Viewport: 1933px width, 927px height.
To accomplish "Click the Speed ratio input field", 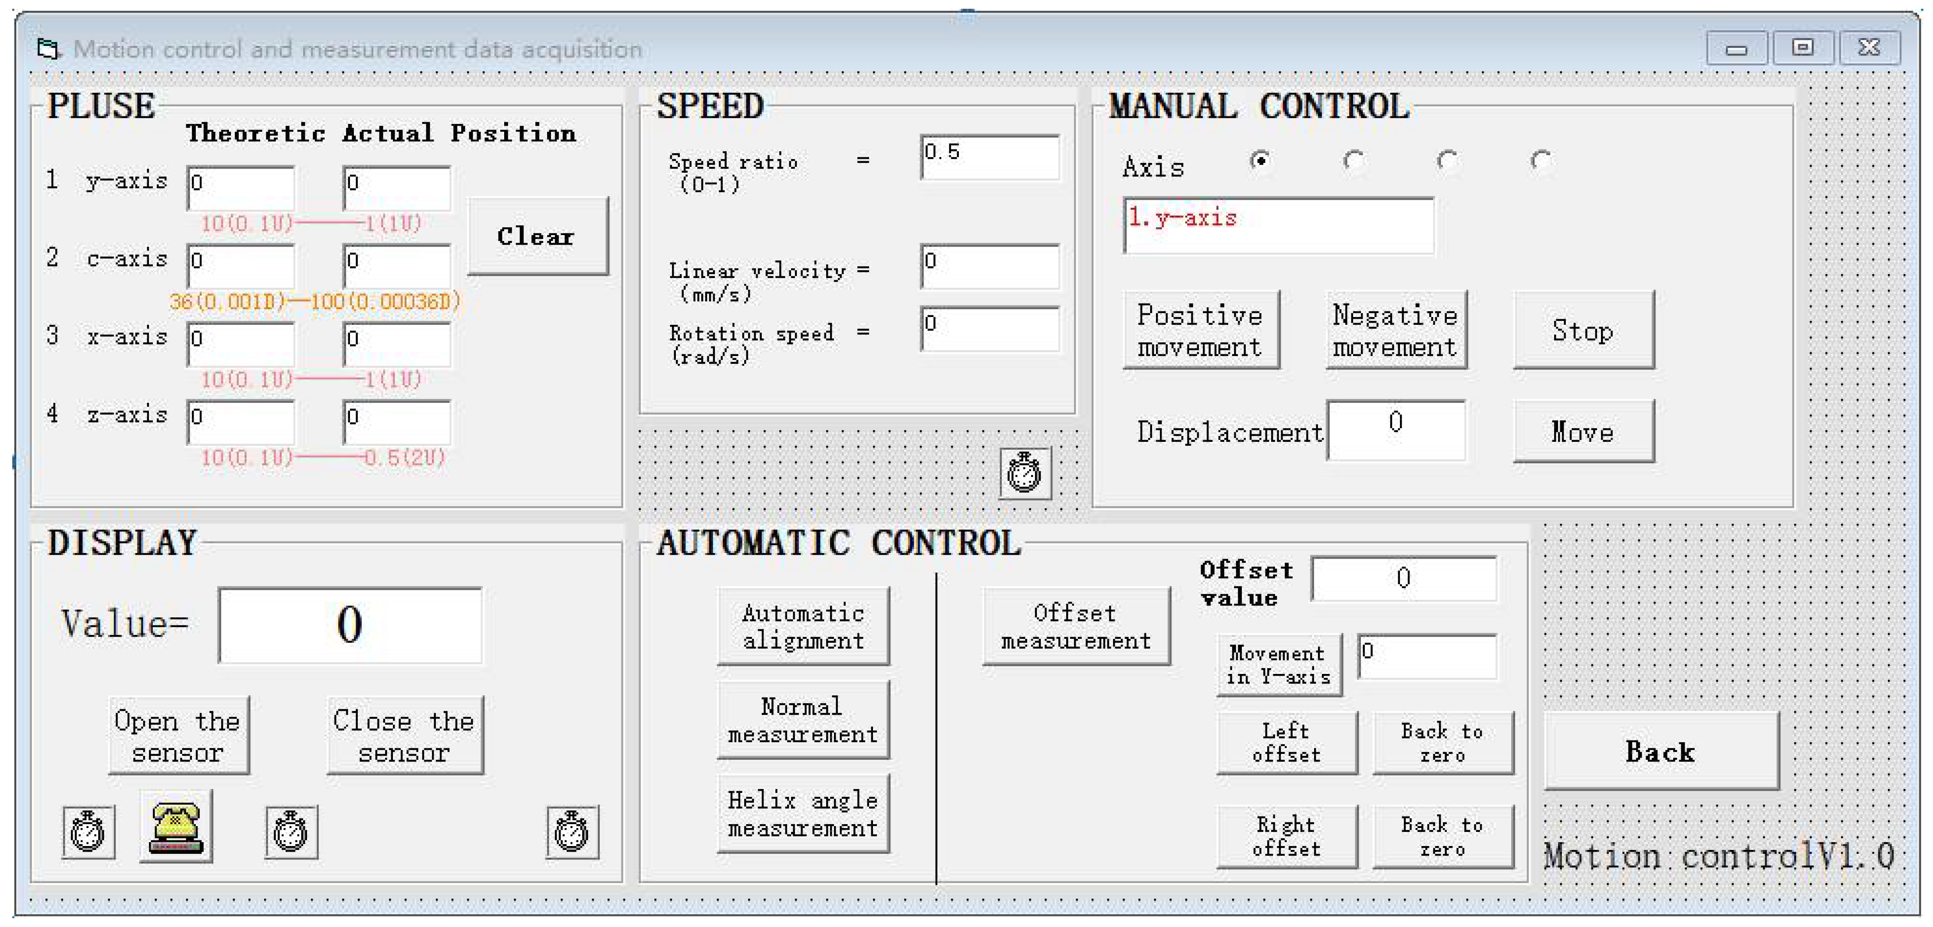I will tap(990, 158).
